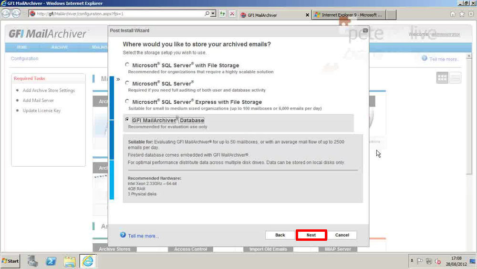The width and height of the screenshot is (477, 269).
Task: Click the Home menu in MailArchiver
Action: coord(22,47)
